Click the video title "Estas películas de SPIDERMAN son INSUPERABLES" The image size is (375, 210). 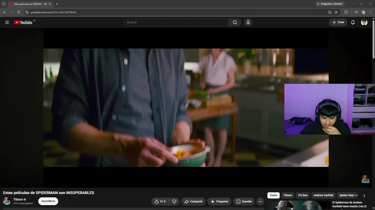pos(49,193)
